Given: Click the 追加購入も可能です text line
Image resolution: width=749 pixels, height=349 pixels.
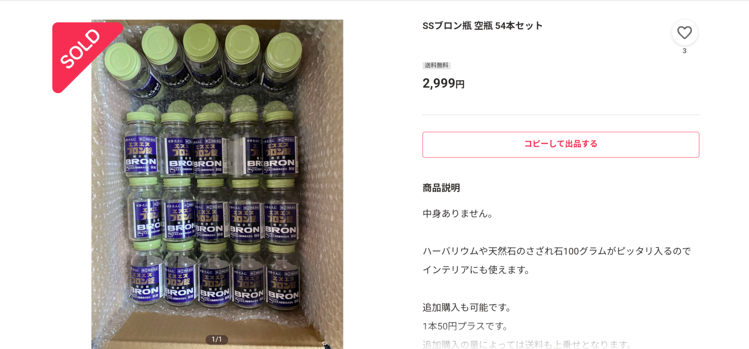Looking at the screenshot, I should [x=467, y=308].
